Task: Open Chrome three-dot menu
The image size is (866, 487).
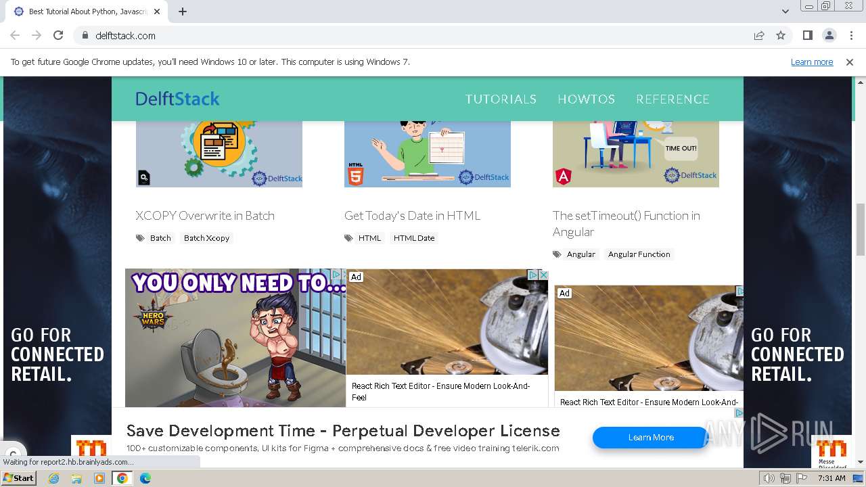Action: click(x=850, y=35)
